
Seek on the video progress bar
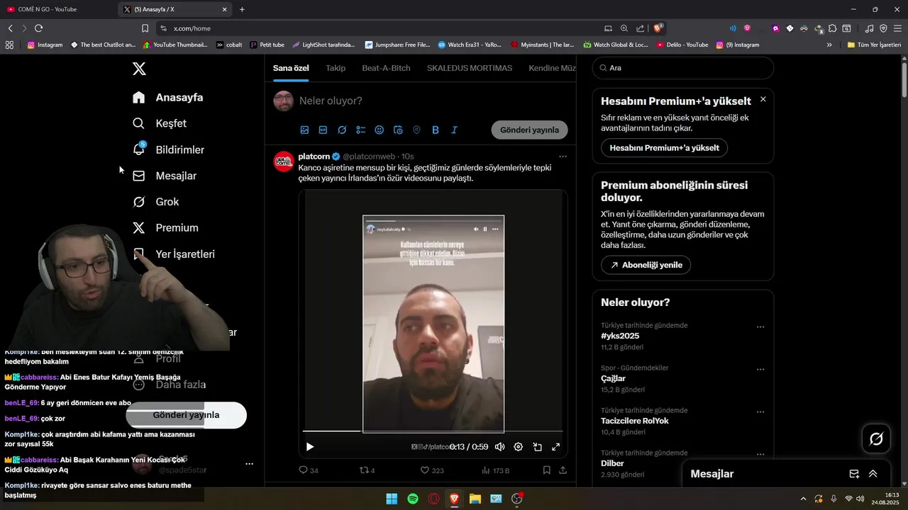(433, 431)
